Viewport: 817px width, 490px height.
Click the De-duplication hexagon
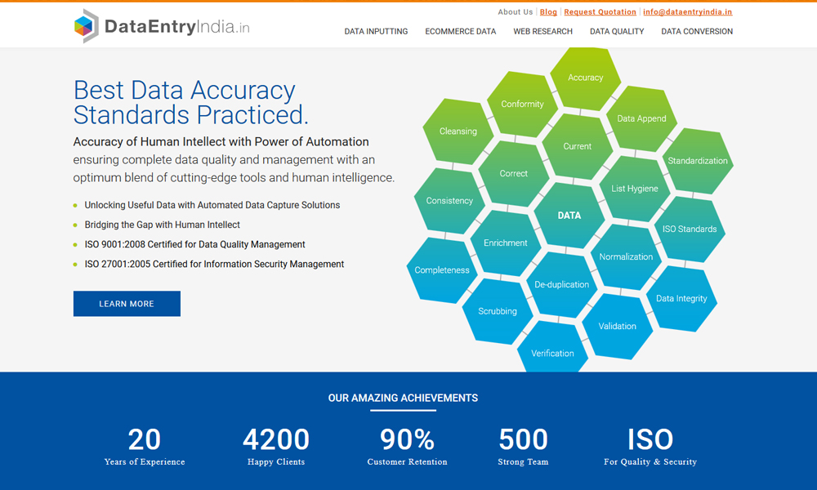pos(561,285)
